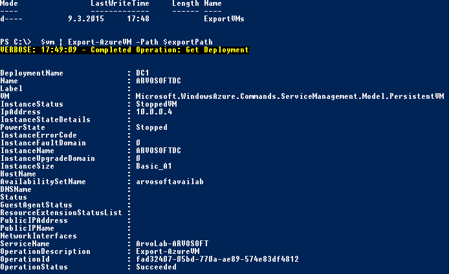Click the ExportVMs directory name
Screen dimensions: 449x274
[224, 19]
